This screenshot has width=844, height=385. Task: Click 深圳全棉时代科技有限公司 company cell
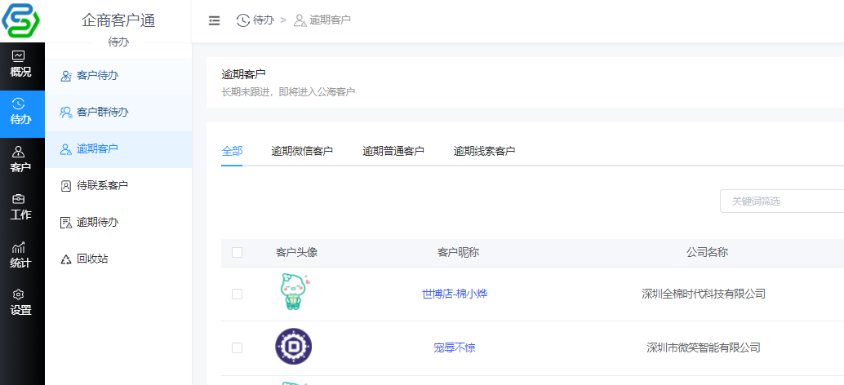pos(704,294)
